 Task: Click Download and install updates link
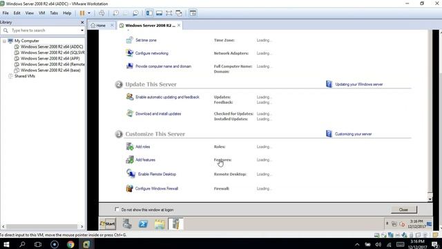coord(158,113)
